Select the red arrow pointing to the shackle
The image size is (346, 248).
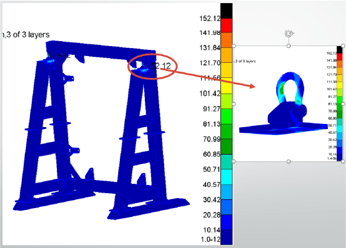pyautogui.click(x=207, y=77)
